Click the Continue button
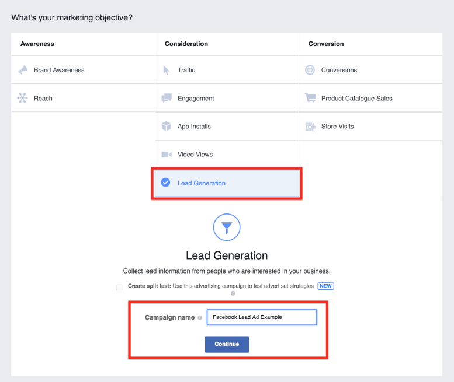 [x=227, y=344]
